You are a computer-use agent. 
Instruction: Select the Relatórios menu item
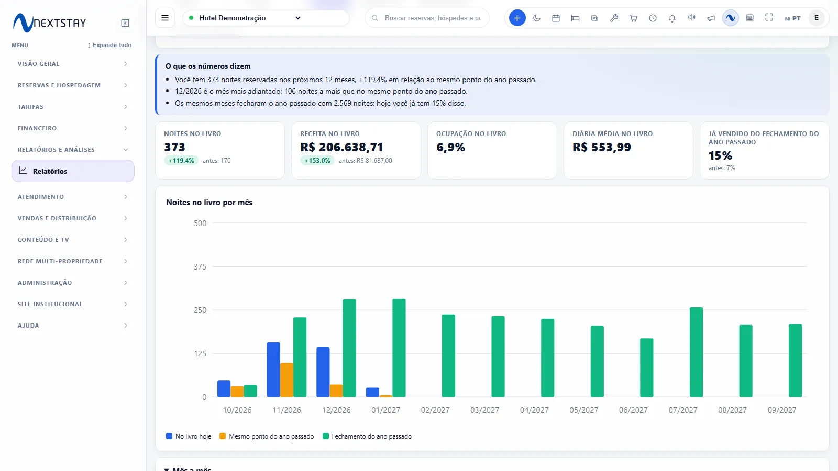click(73, 171)
